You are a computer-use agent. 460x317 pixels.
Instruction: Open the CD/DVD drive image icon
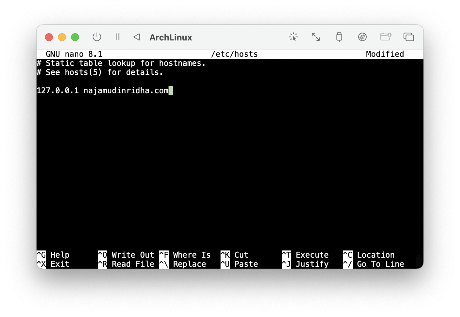(x=362, y=37)
